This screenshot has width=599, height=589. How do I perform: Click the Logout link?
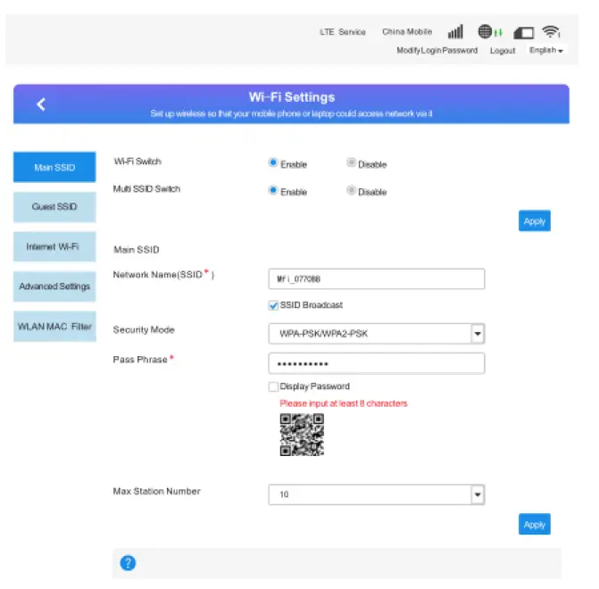tap(503, 50)
